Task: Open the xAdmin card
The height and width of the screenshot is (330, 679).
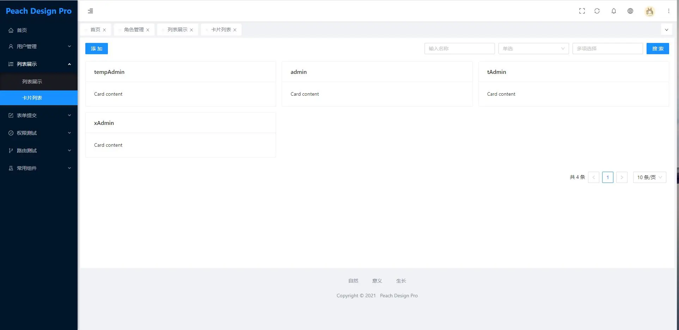Action: [181, 135]
